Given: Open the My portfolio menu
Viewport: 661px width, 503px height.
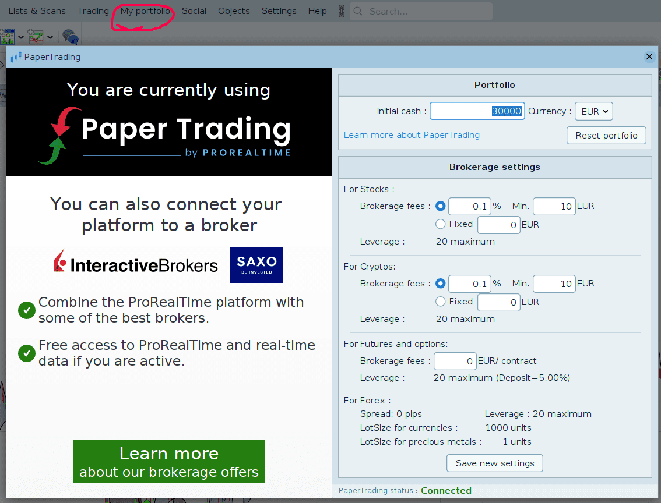Looking at the screenshot, I should point(145,11).
